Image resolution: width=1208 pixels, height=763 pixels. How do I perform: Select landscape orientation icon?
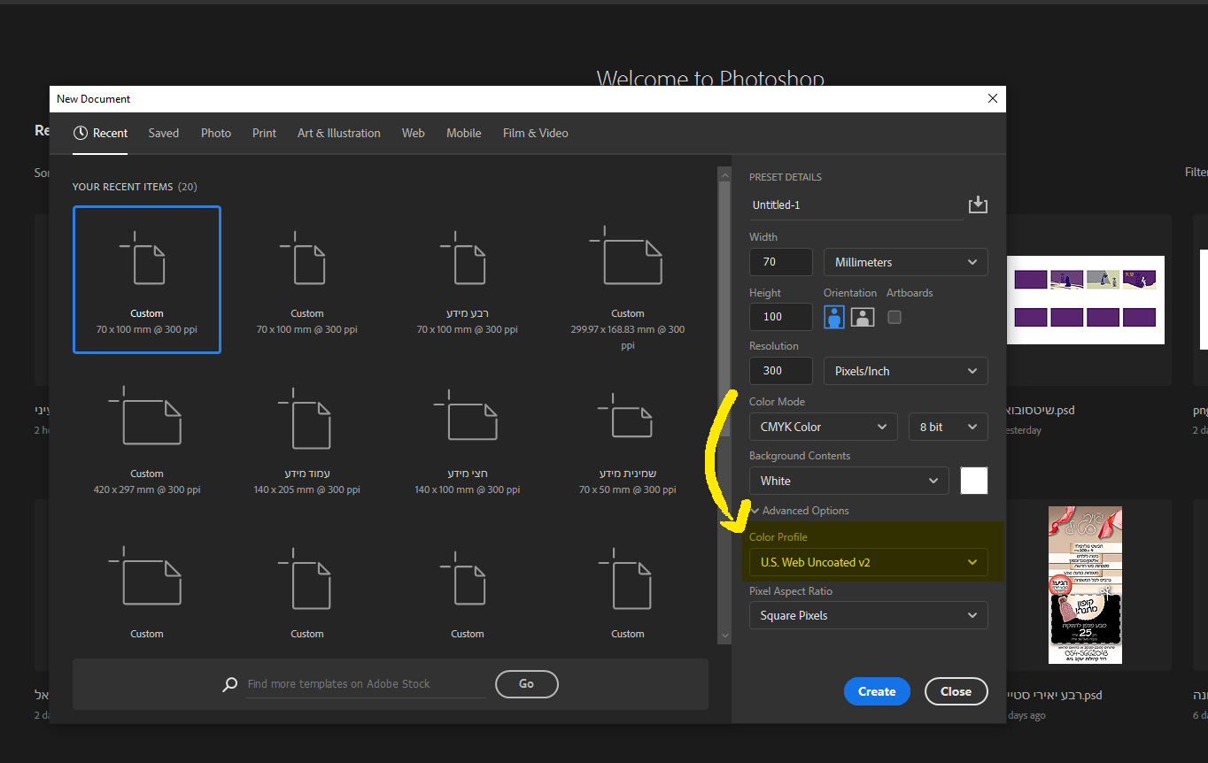point(863,317)
